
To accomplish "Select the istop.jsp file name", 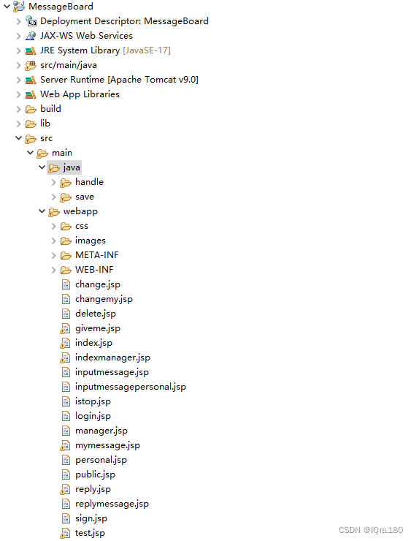I will pyautogui.click(x=93, y=401).
